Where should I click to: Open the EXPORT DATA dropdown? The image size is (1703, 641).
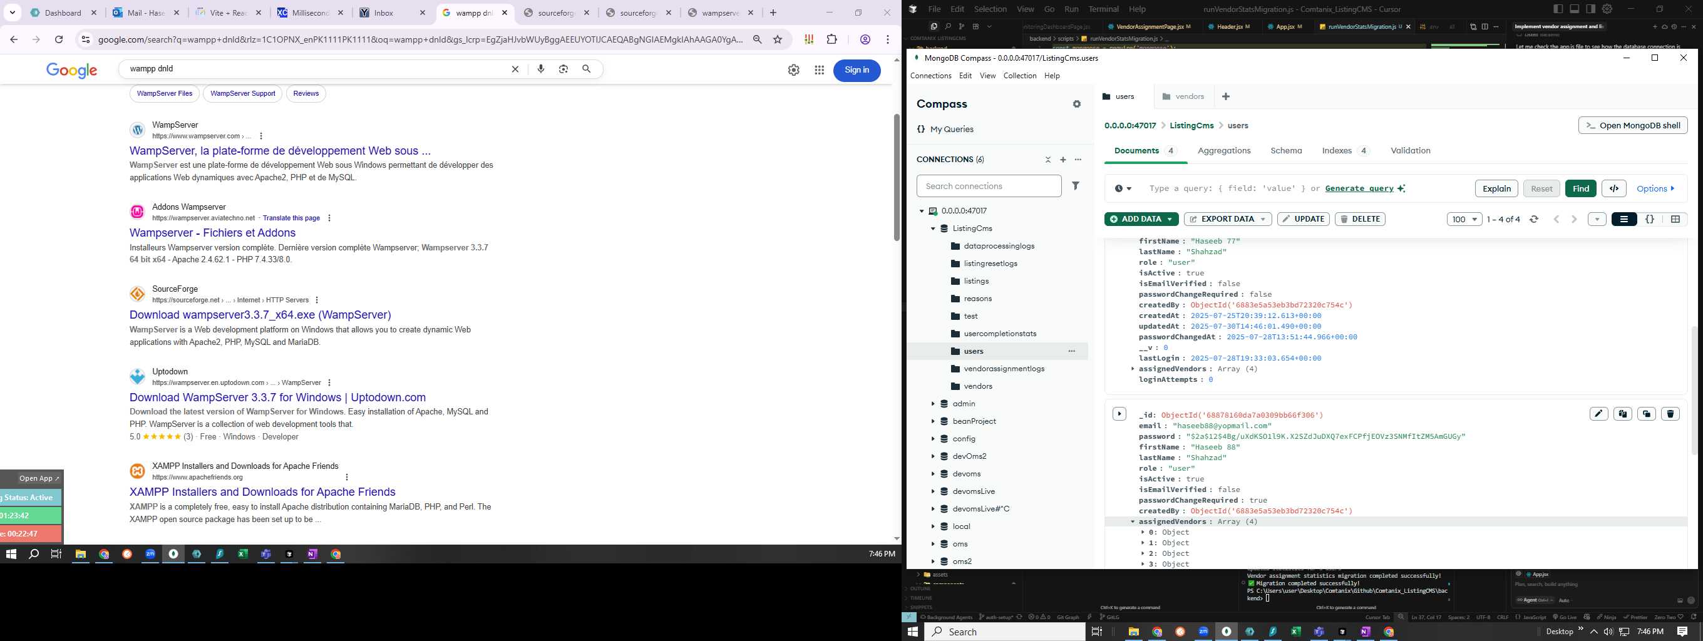(x=1228, y=219)
